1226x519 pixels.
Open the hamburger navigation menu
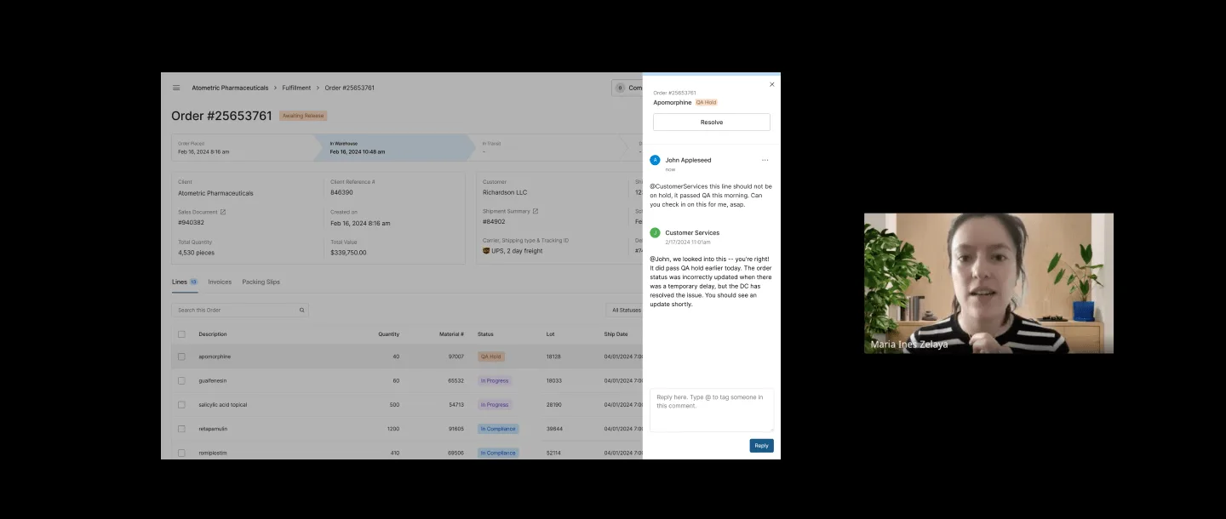[x=176, y=88]
